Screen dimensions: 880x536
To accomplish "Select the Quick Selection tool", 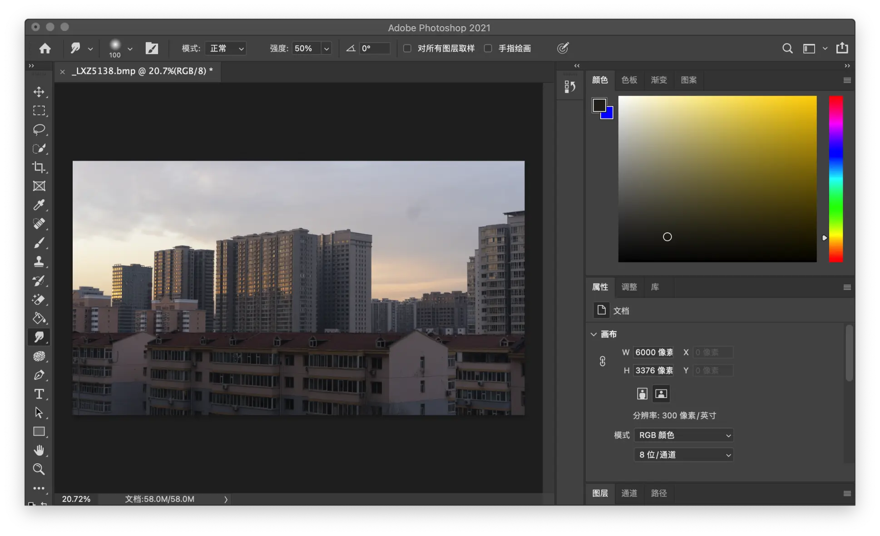I will pyautogui.click(x=39, y=148).
